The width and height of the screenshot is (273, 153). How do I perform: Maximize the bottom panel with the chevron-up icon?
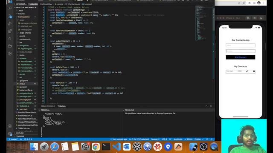(206, 106)
